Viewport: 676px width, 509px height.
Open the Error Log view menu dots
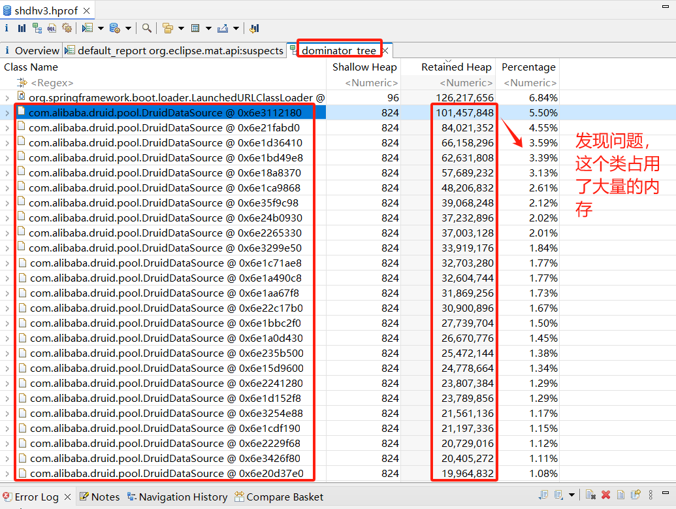point(651,495)
